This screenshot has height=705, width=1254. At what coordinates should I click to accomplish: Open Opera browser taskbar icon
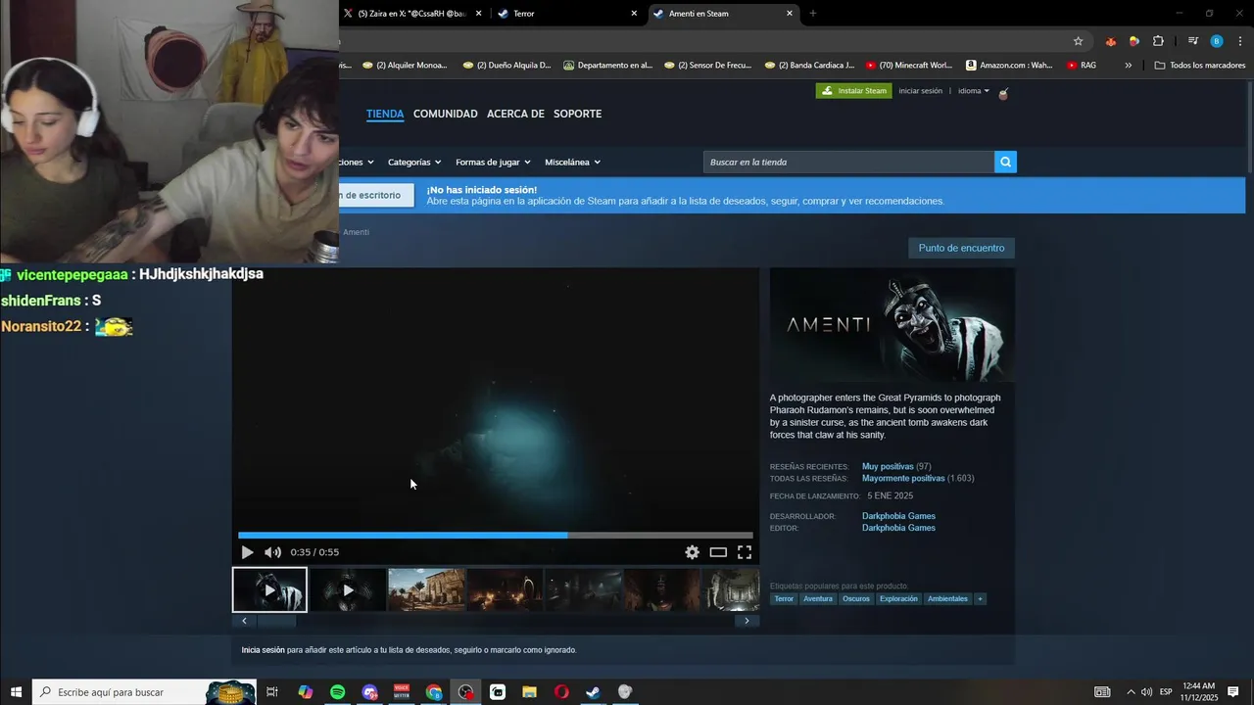561,692
